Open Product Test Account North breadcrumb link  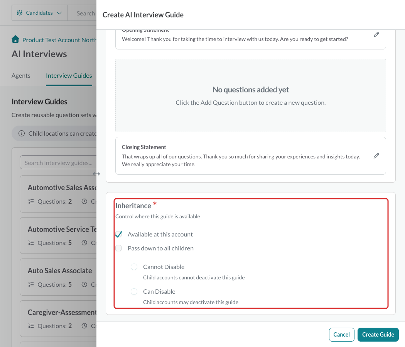[x=59, y=40]
